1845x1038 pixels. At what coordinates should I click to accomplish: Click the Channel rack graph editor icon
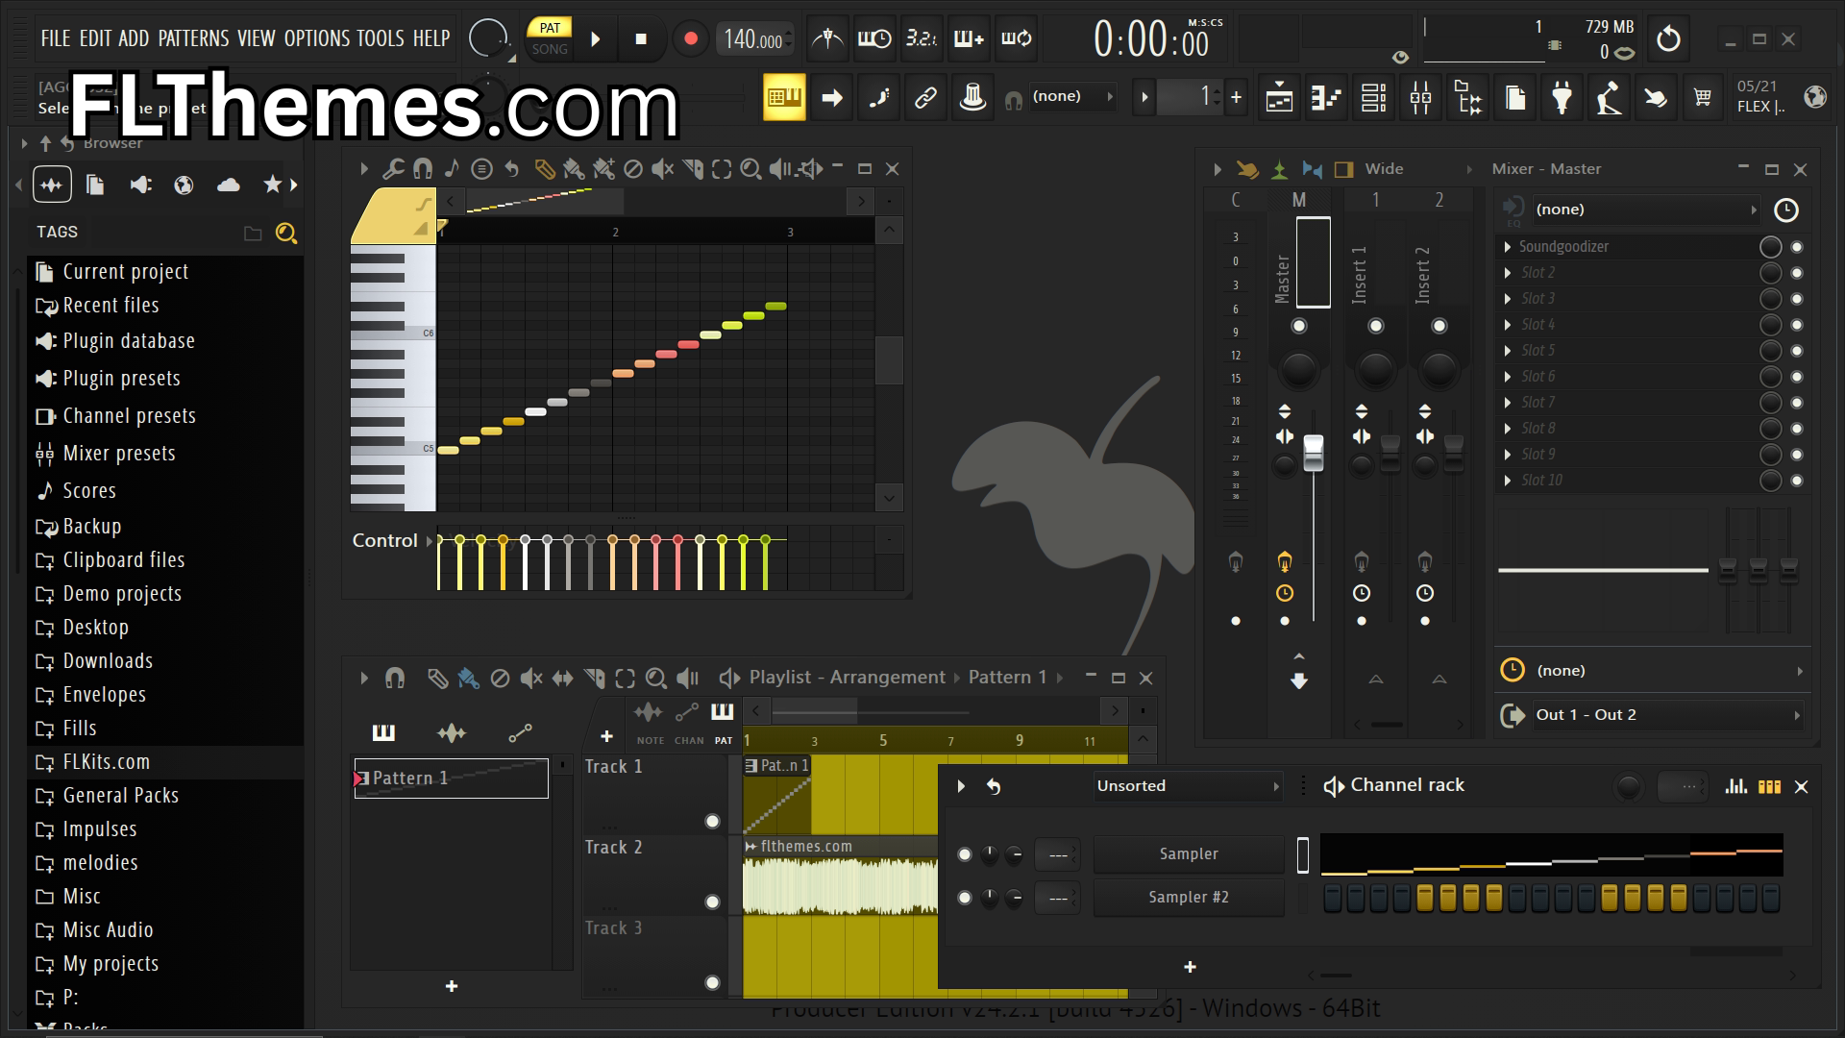[1735, 786]
